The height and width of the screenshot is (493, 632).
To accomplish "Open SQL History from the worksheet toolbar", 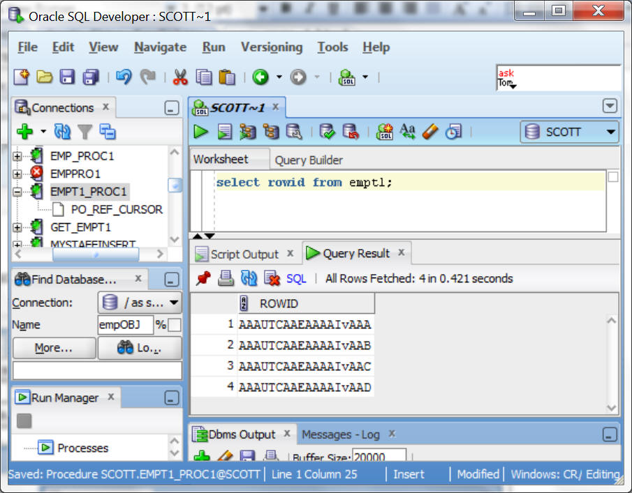I will [x=453, y=132].
